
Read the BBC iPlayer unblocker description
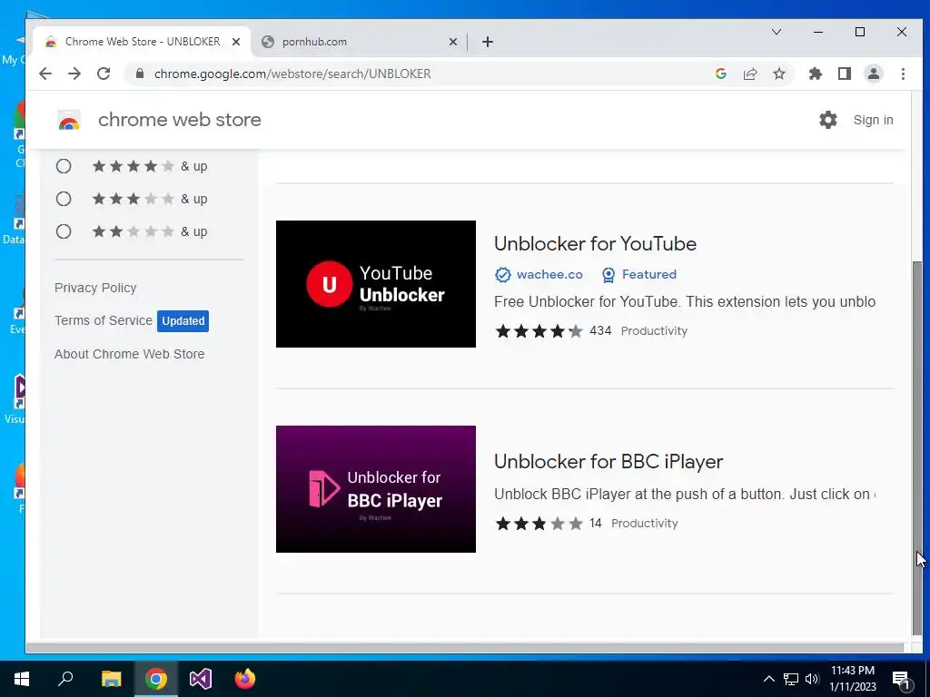pos(685,495)
